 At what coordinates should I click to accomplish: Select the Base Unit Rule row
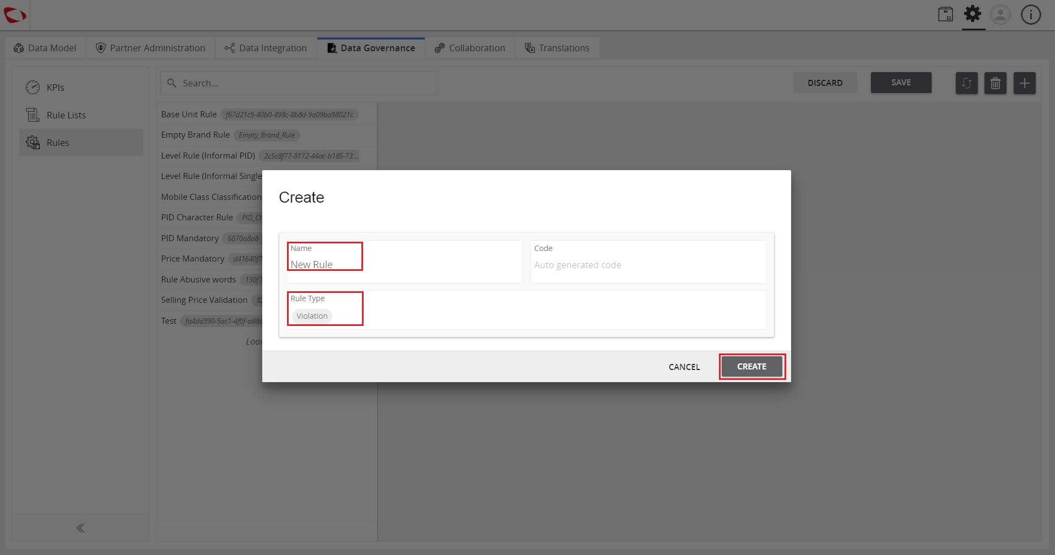click(267, 115)
